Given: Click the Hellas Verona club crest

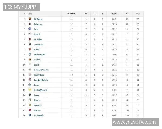Looking at the screenshot, I should [30, 90].
